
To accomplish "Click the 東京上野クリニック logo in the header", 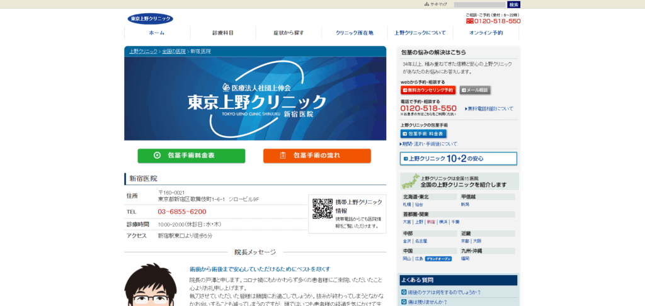I will pos(150,18).
